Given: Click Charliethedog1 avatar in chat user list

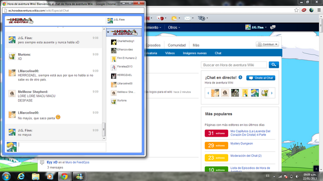Looking at the screenshot, I should pos(114,42).
